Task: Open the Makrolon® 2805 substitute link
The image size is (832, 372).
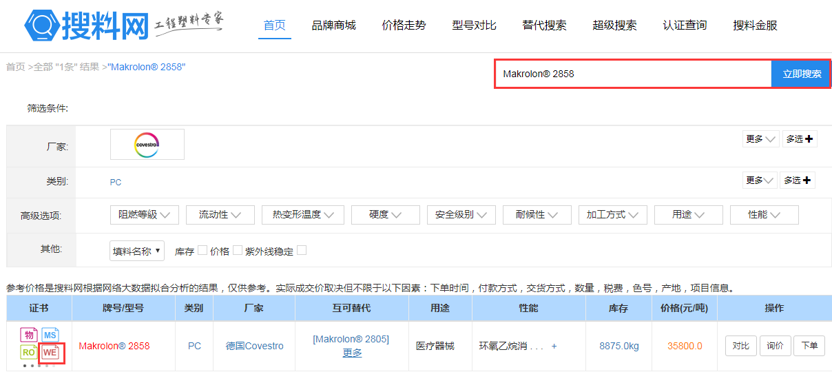Action: 351,339
